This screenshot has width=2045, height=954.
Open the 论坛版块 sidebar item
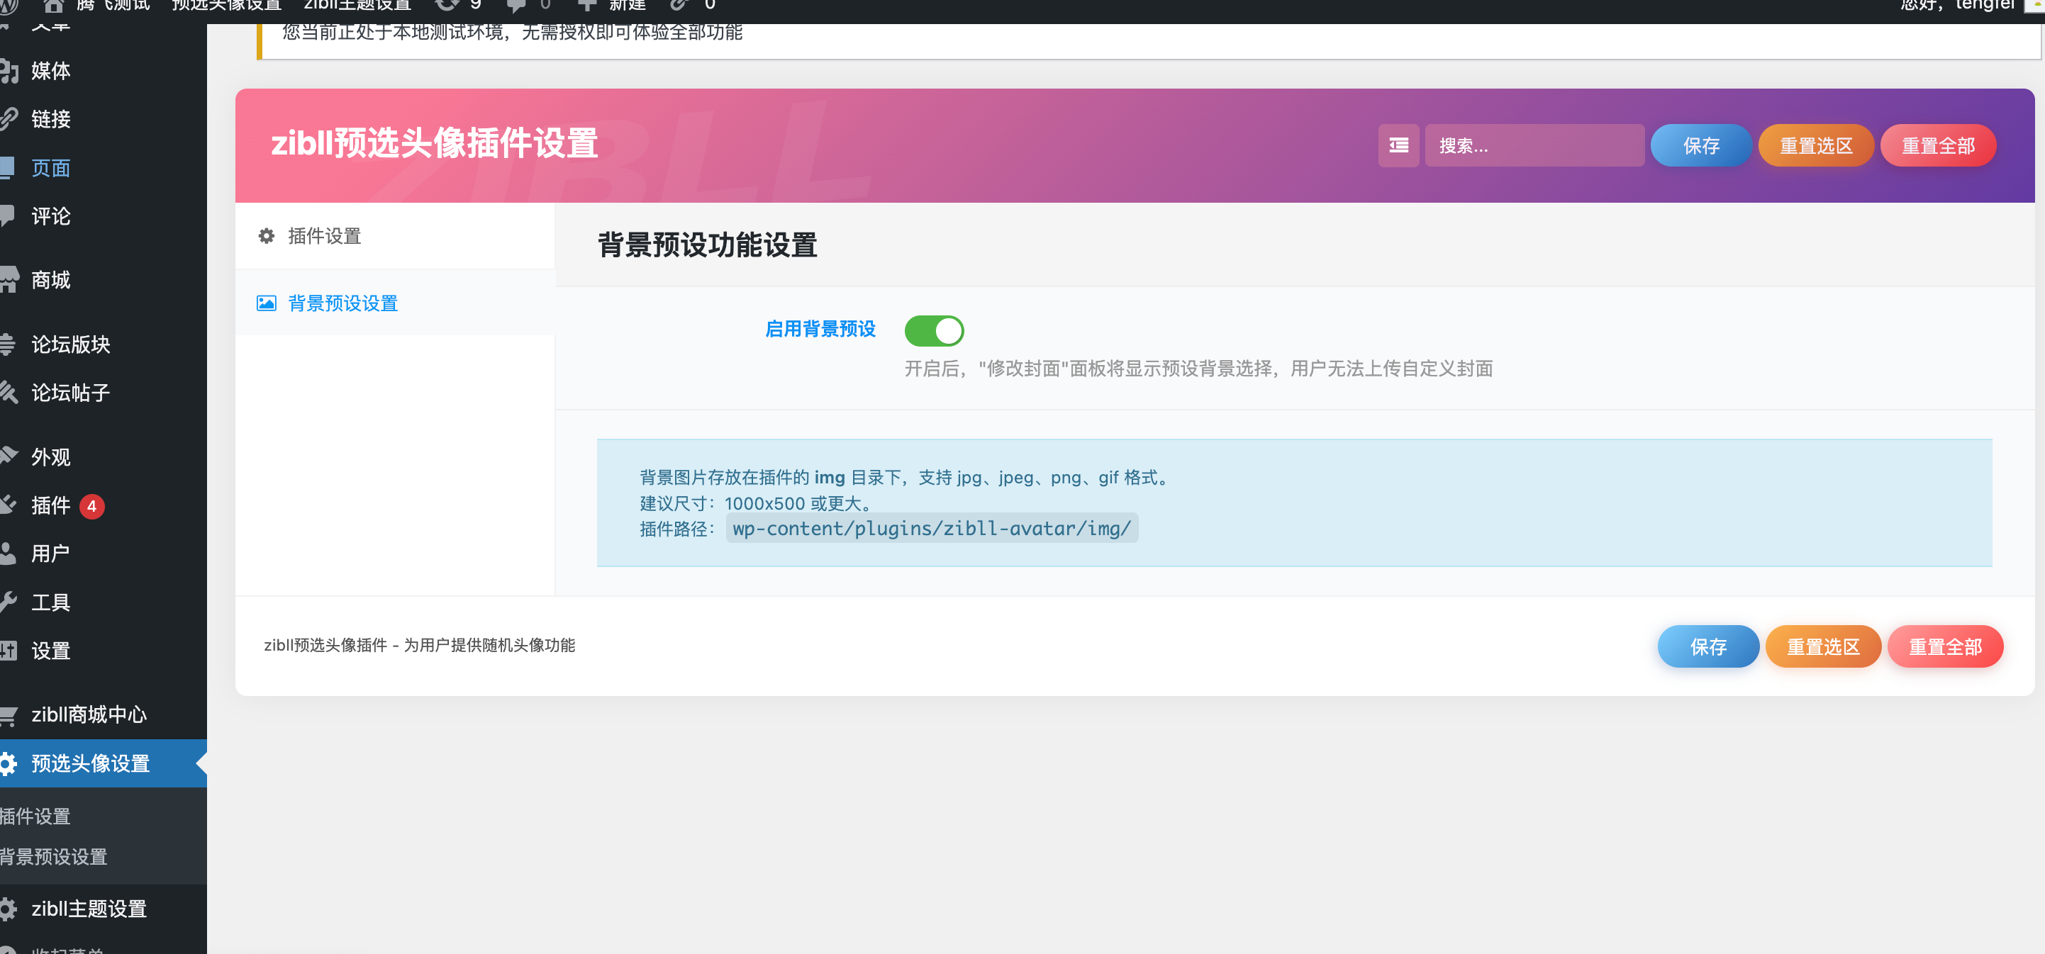70,344
